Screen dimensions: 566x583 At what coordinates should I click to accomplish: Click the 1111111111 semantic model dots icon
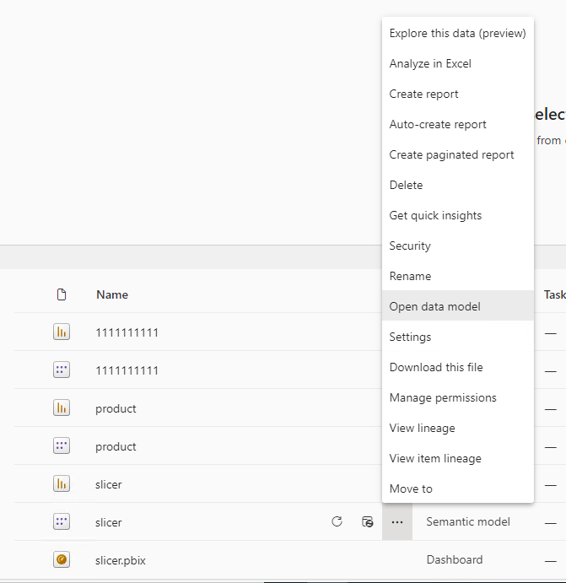click(x=62, y=370)
